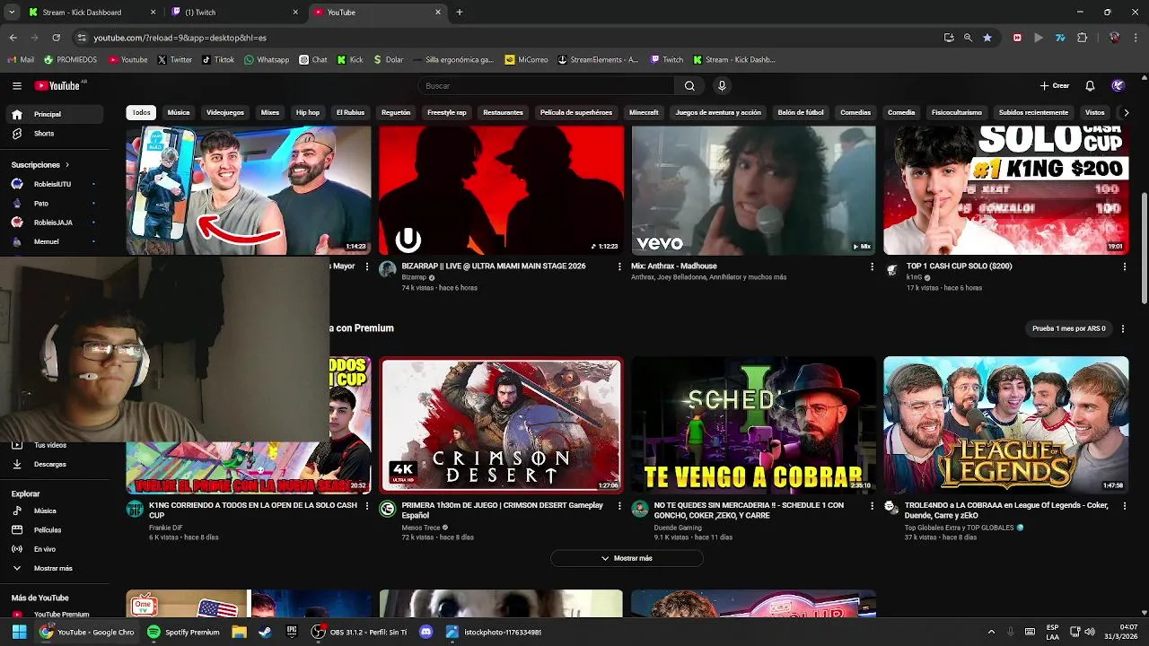
Task: Open options menu for BIZARRAP Ultra Miami video
Action: (619, 266)
